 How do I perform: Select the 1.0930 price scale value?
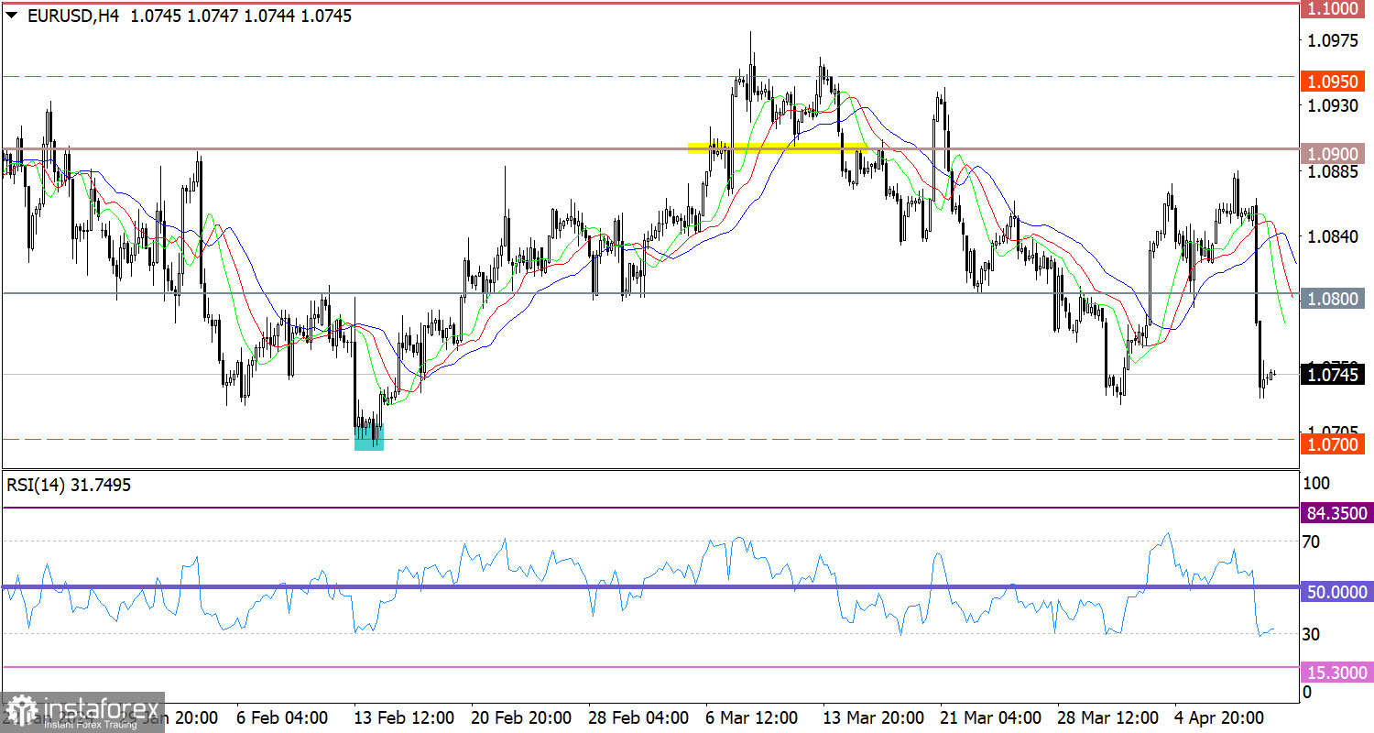[1333, 106]
